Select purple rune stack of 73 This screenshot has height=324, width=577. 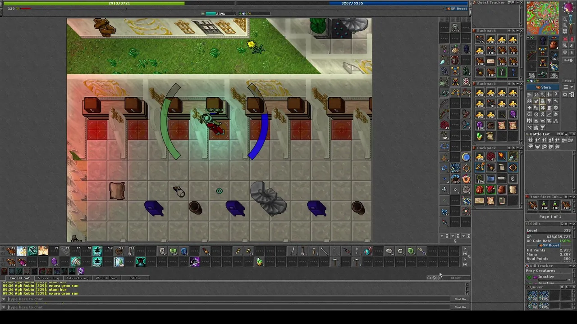(x=513, y=114)
